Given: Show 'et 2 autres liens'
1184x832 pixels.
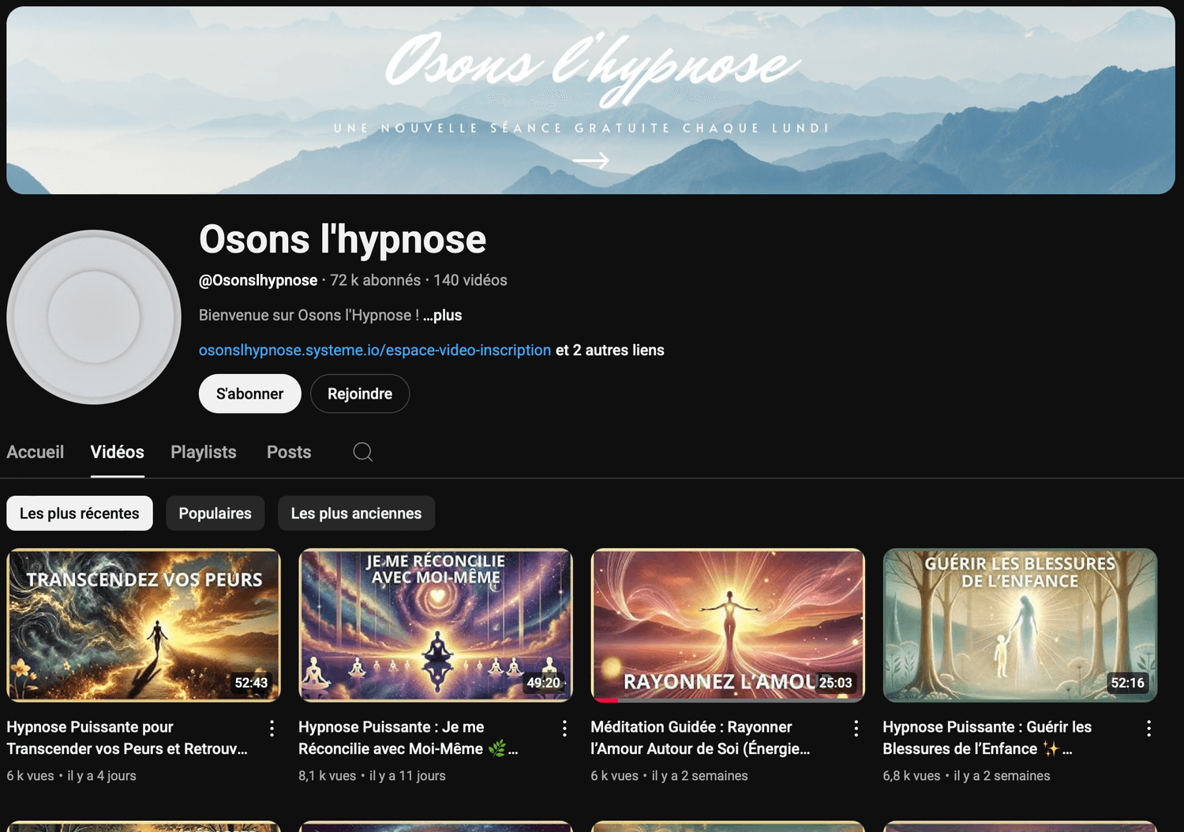Looking at the screenshot, I should (x=610, y=350).
